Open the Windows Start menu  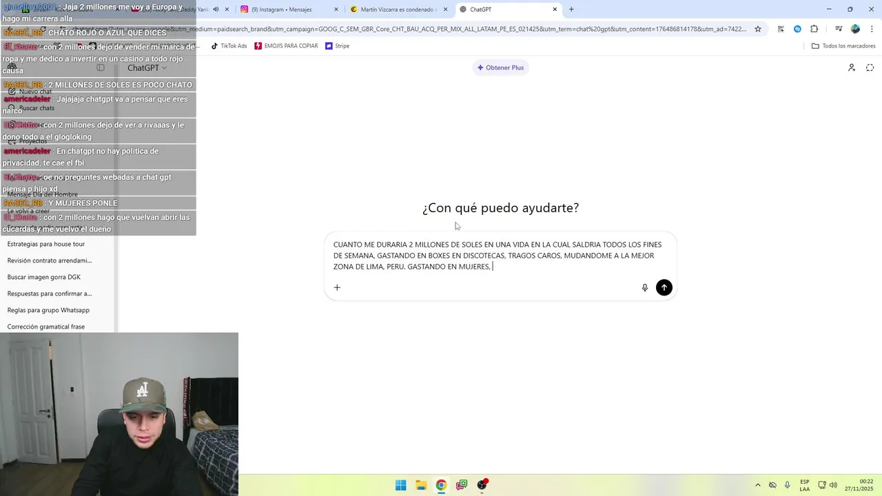click(400, 485)
